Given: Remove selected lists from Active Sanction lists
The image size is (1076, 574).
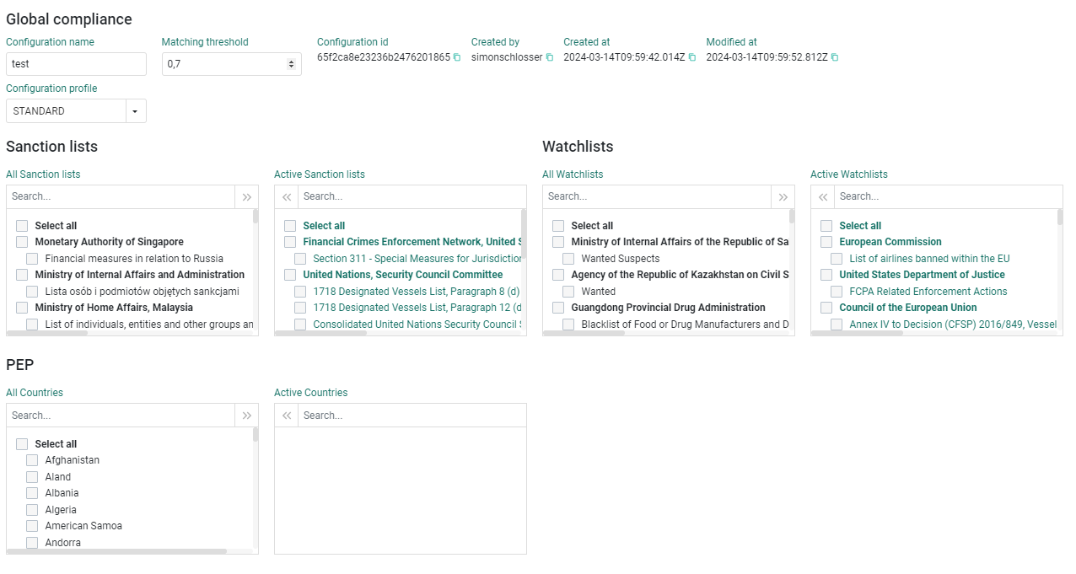Looking at the screenshot, I should [287, 196].
